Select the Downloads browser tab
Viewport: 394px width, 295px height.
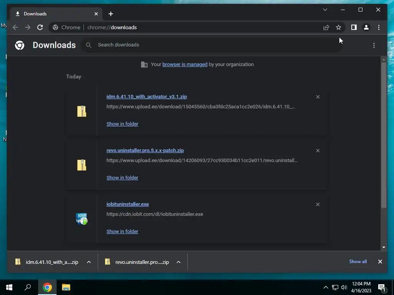coord(56,14)
